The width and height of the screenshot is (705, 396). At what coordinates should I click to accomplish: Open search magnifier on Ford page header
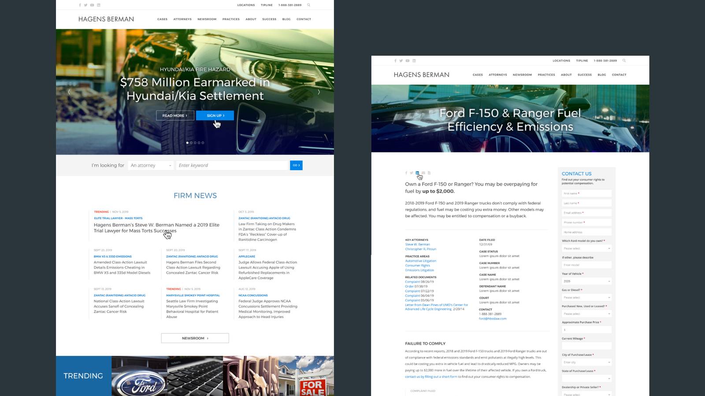[624, 61]
